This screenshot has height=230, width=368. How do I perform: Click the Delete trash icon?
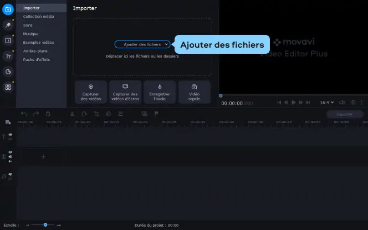48,114
